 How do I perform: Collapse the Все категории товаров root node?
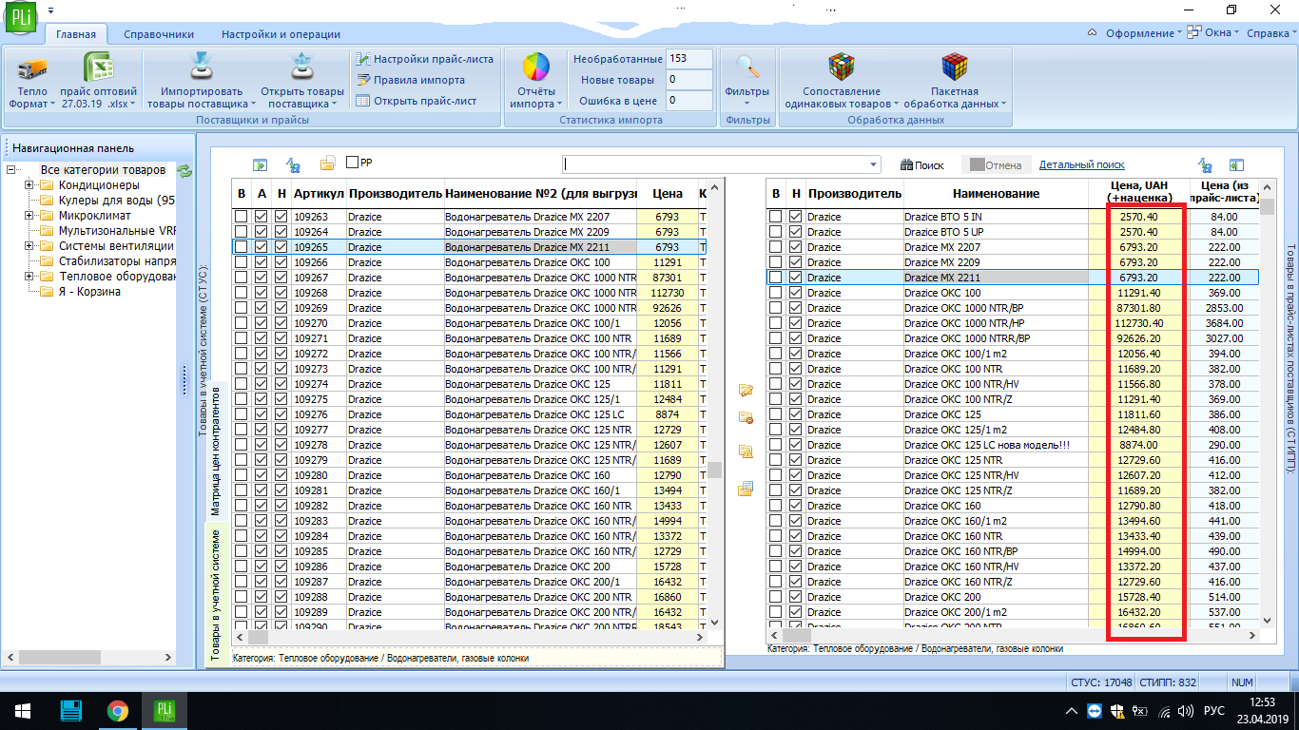click(x=10, y=170)
